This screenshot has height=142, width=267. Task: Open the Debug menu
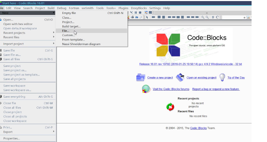pyautogui.click(x=62, y=8)
